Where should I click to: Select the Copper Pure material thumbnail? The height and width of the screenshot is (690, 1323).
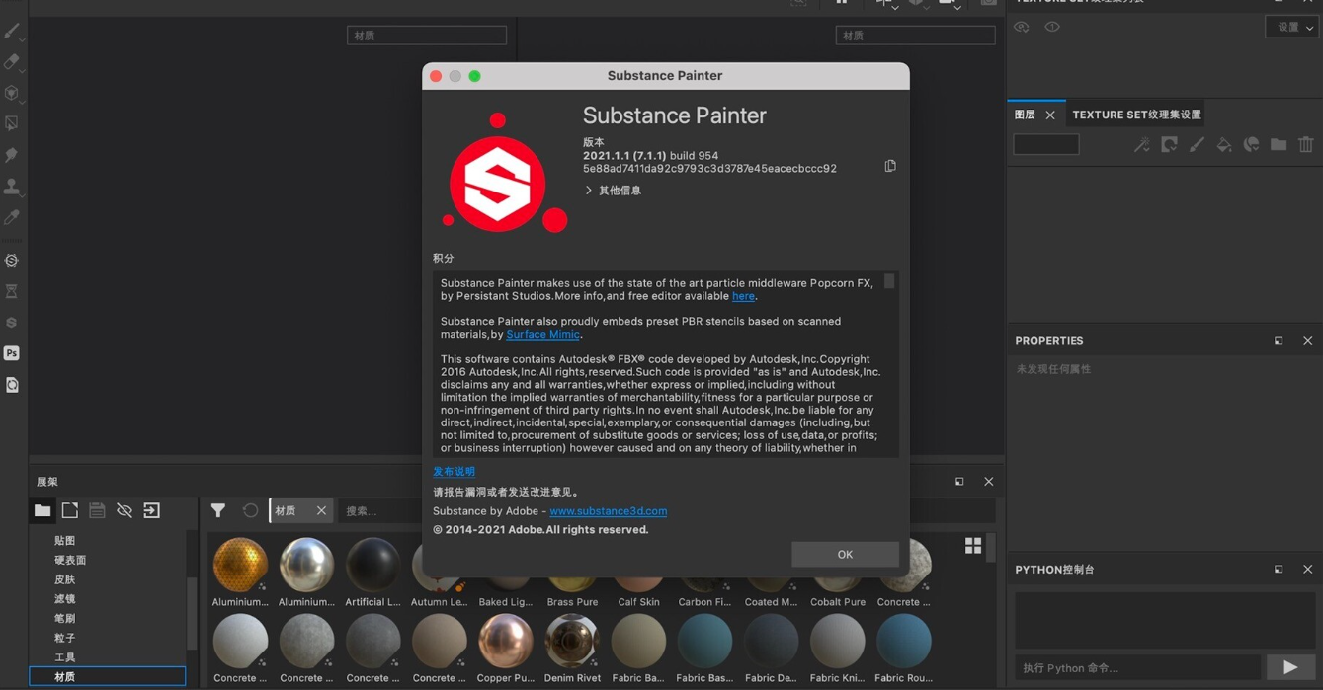coord(505,642)
